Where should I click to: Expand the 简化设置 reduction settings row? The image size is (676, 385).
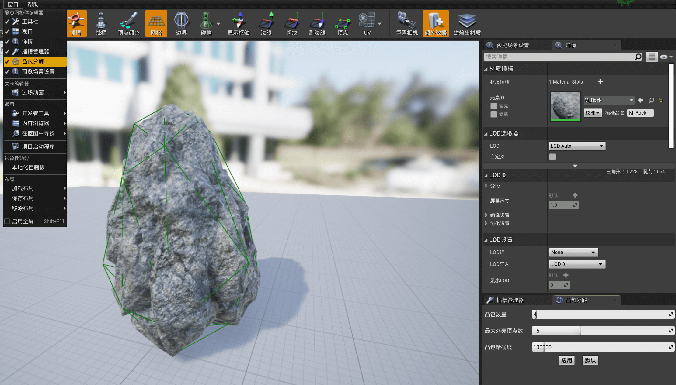(x=486, y=223)
